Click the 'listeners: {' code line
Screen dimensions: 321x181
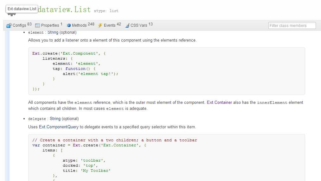coord(57,58)
